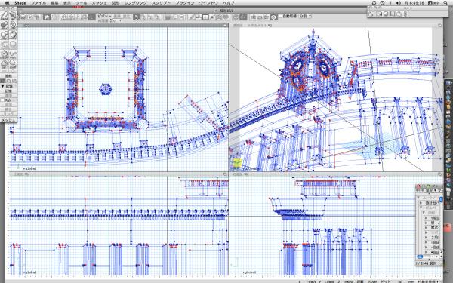Open the メッシュ menu
The width and height of the screenshot is (453, 283).
99,3
